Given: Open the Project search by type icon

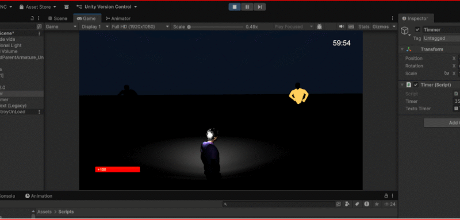Looking at the screenshot, I should point(347,204).
